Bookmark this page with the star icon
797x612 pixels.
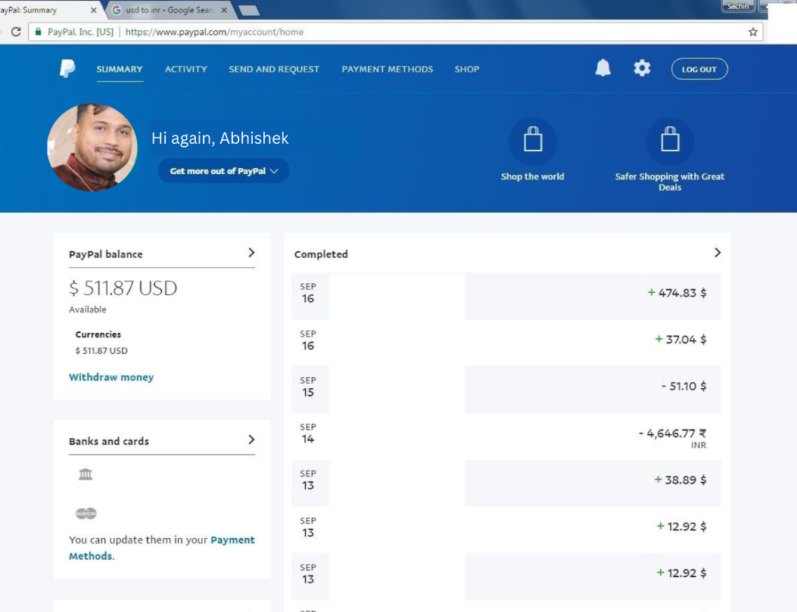coord(753,32)
